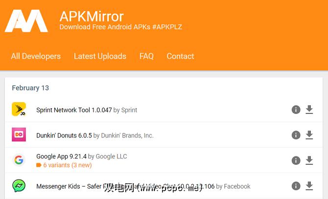
Task: Open Google App 9.21.4 listing
Action: [61, 156]
